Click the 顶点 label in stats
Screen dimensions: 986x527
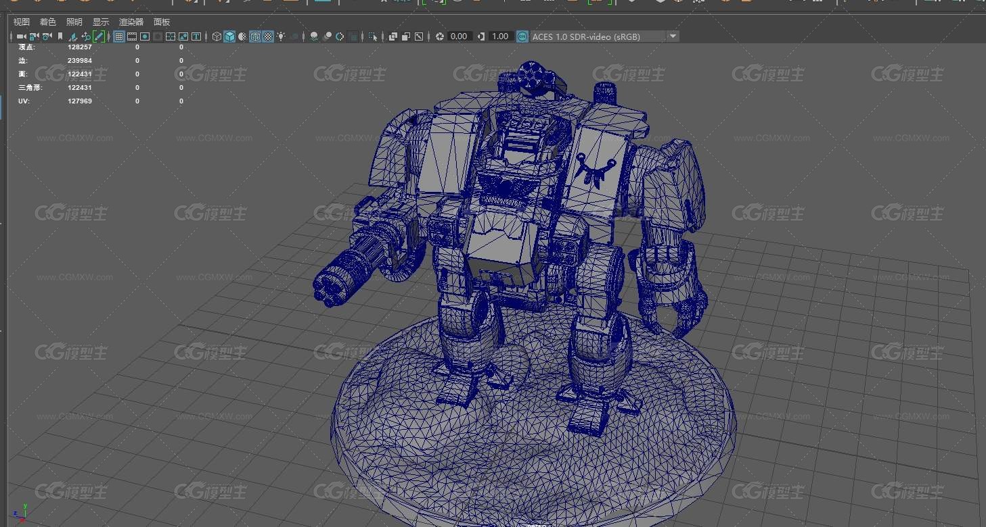pyautogui.click(x=26, y=47)
